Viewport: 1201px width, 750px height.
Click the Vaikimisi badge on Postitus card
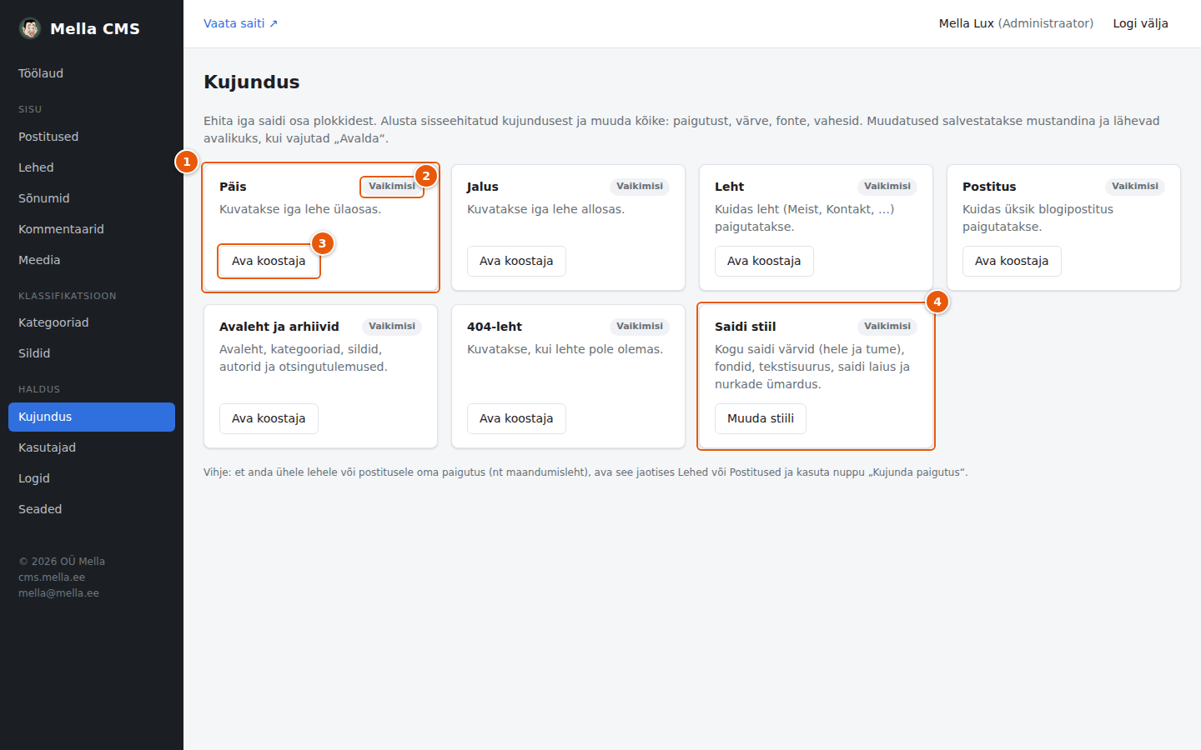coord(1135,187)
